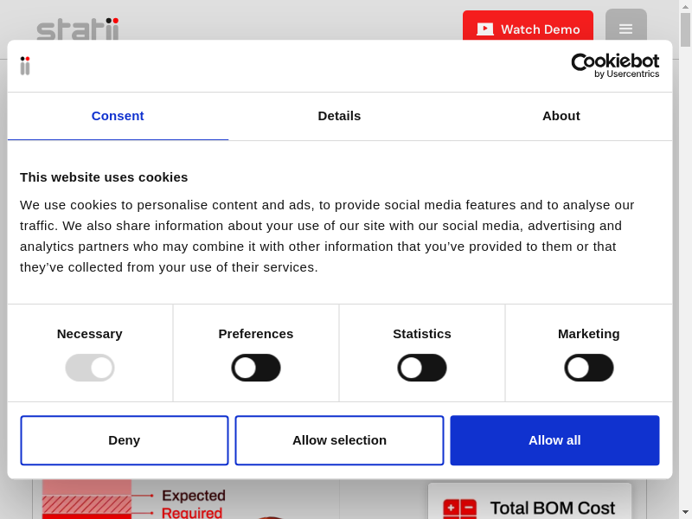
Task: Click the Total BOM Cost calculator icon
Action: tap(459, 509)
